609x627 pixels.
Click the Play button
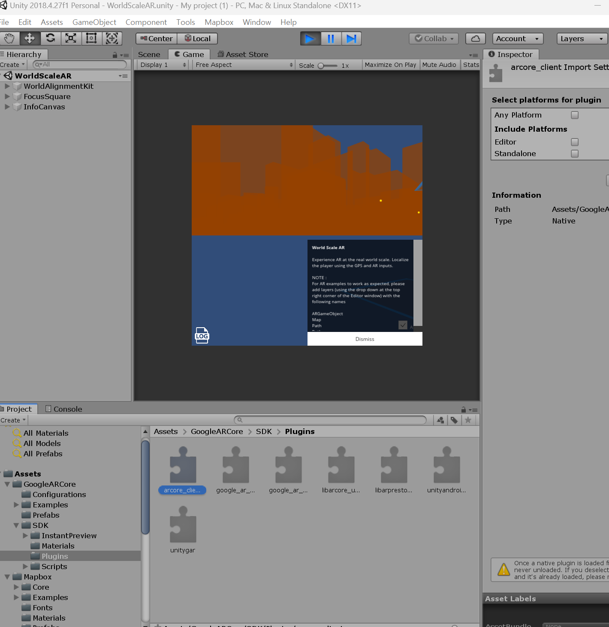pyautogui.click(x=310, y=39)
